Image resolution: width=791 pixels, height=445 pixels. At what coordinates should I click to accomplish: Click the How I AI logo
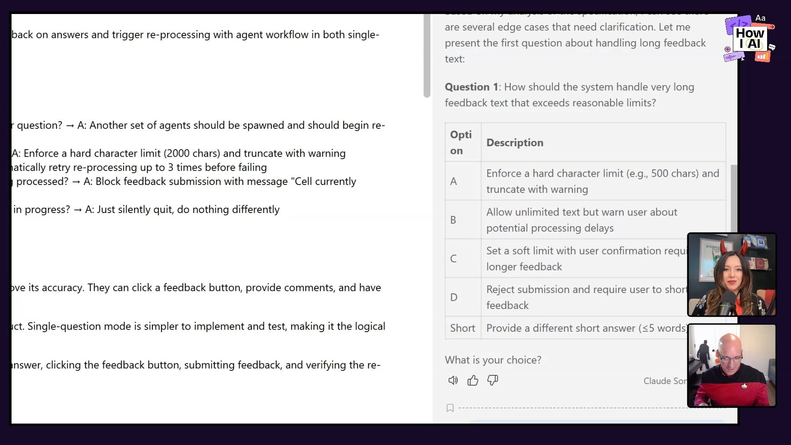(750, 39)
